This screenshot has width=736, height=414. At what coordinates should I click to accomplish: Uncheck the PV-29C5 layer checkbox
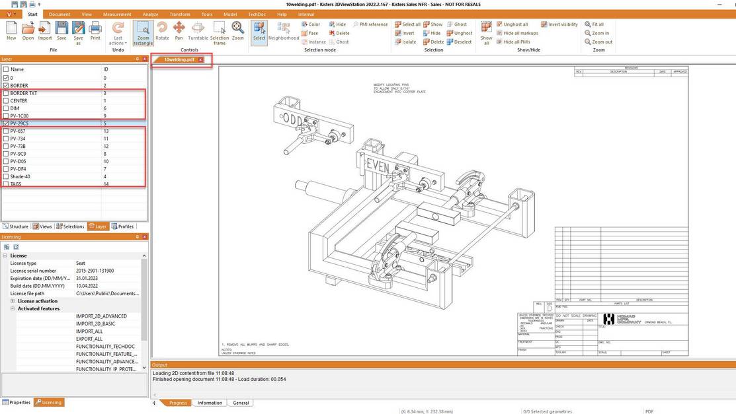6,123
